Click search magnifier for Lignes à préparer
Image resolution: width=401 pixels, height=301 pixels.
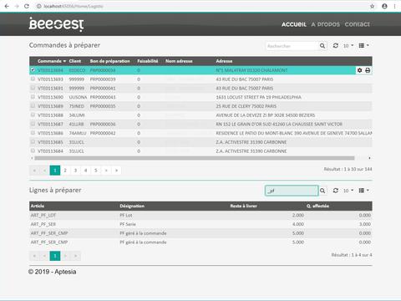322,191
